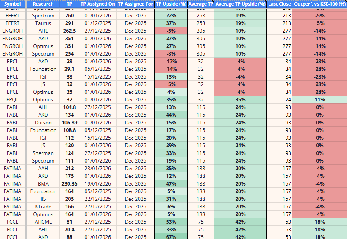Select the IGI research cell in EPCL row
This screenshot has height=239, width=347.
[43, 77]
